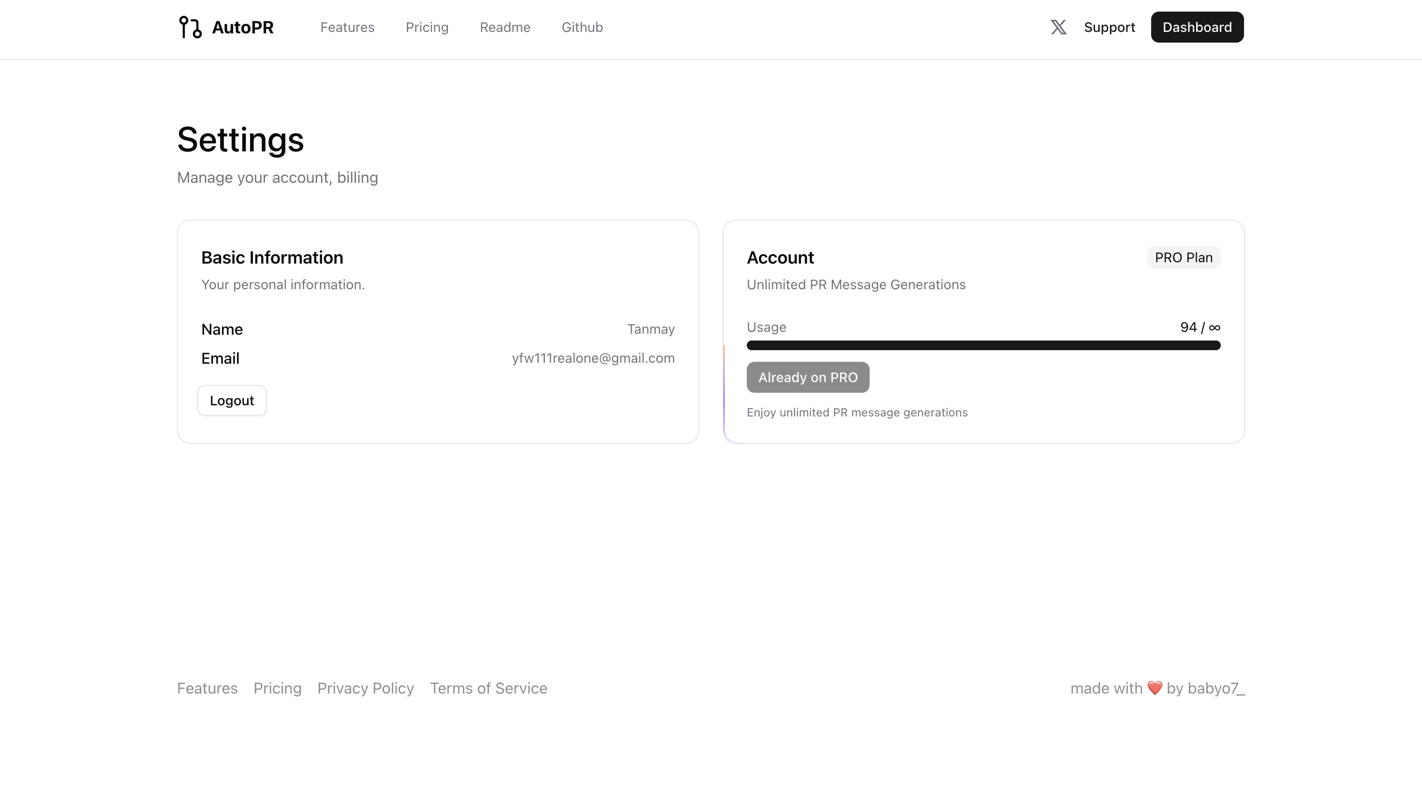Click the Dashboard button
Image resolution: width=1422 pixels, height=800 pixels.
(1197, 27)
